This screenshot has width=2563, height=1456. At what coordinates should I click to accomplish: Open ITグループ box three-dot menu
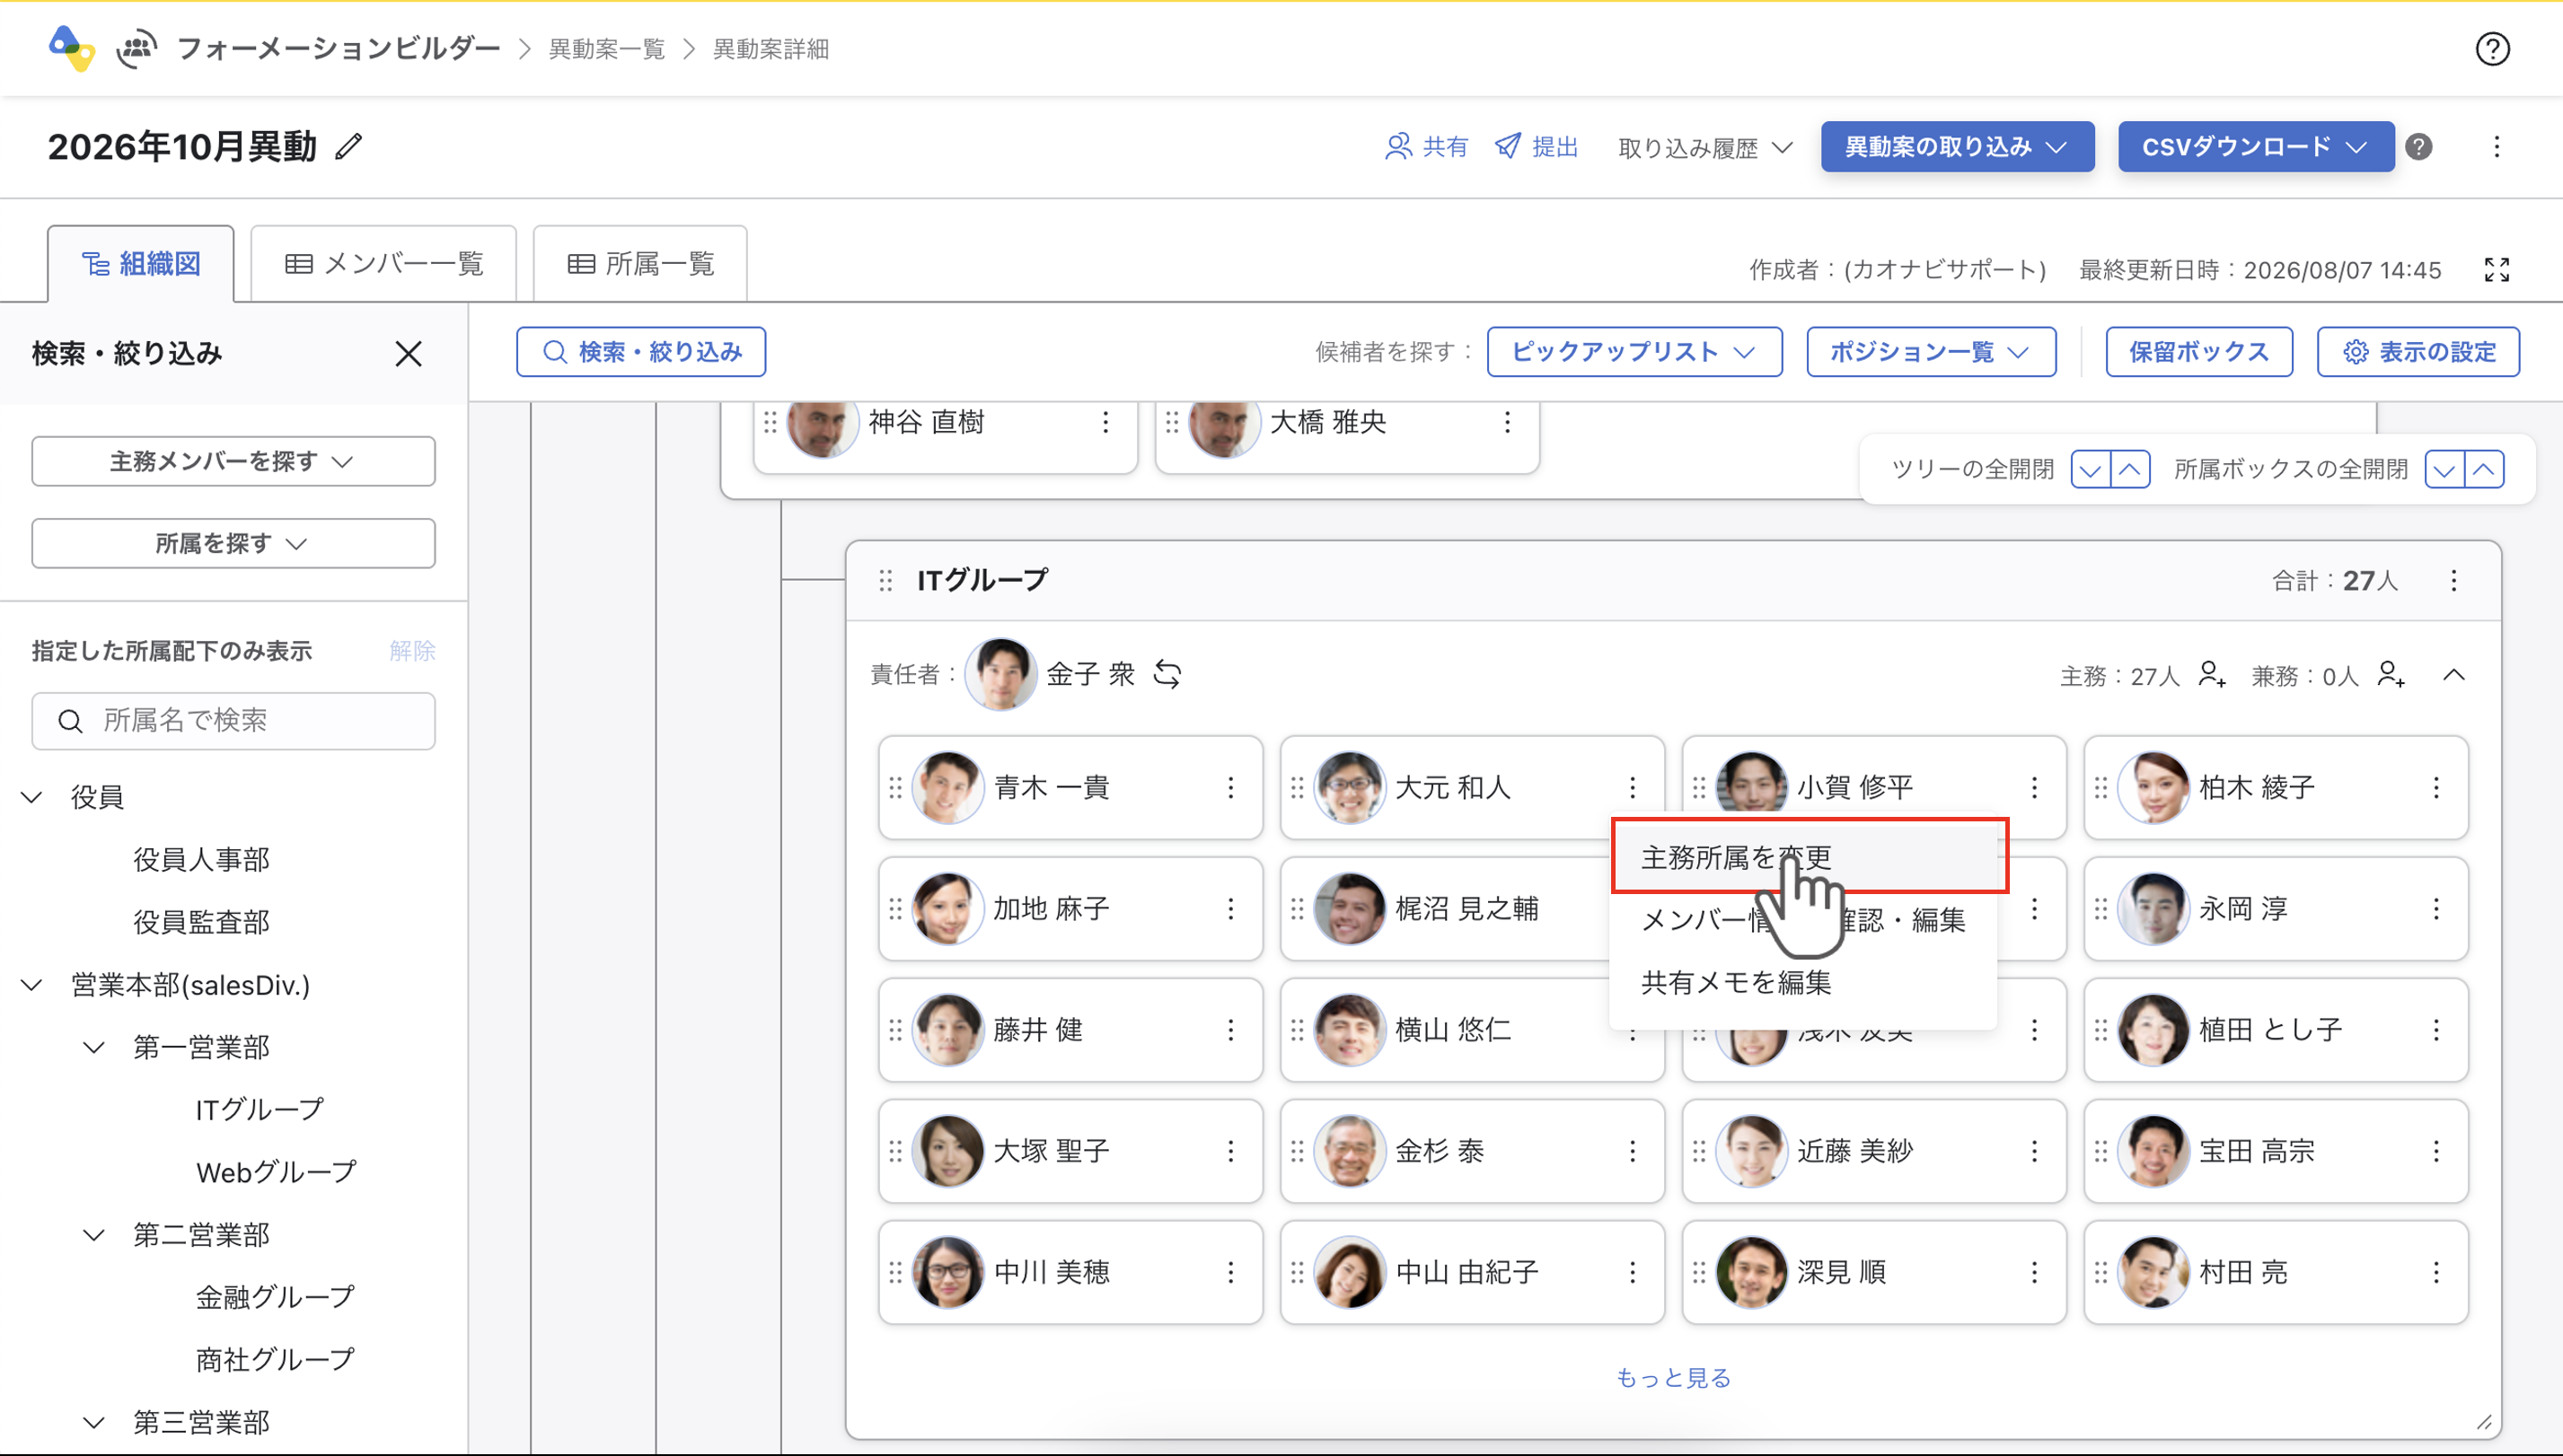click(x=2453, y=581)
